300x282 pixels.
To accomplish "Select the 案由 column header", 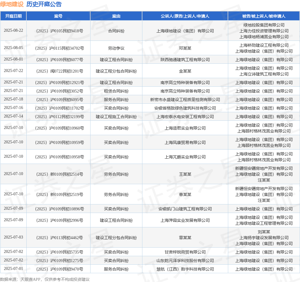I will (116, 16).
